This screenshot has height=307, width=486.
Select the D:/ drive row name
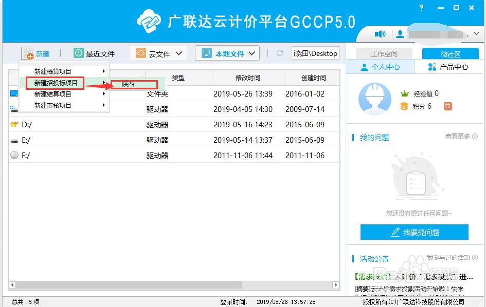tap(27, 125)
